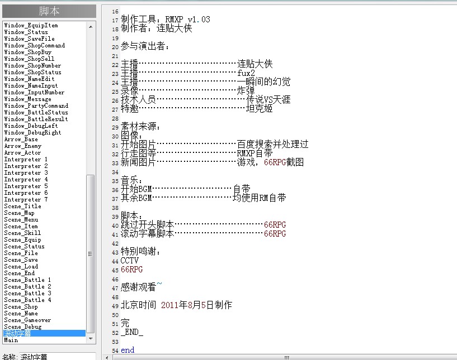
Task: Click the 感谢观看 line in the editor
Action: pyautogui.click(x=141, y=287)
